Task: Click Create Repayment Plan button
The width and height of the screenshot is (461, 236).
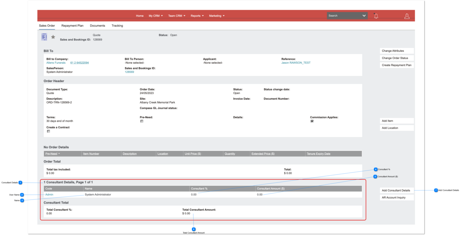Action: (x=397, y=65)
